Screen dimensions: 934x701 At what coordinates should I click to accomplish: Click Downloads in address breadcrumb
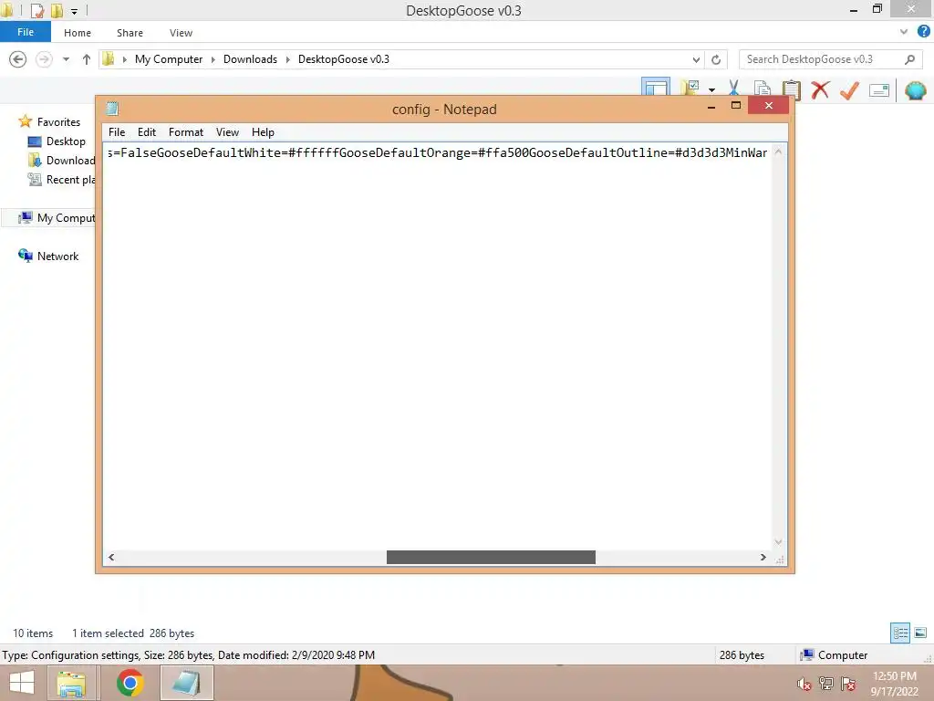point(250,59)
